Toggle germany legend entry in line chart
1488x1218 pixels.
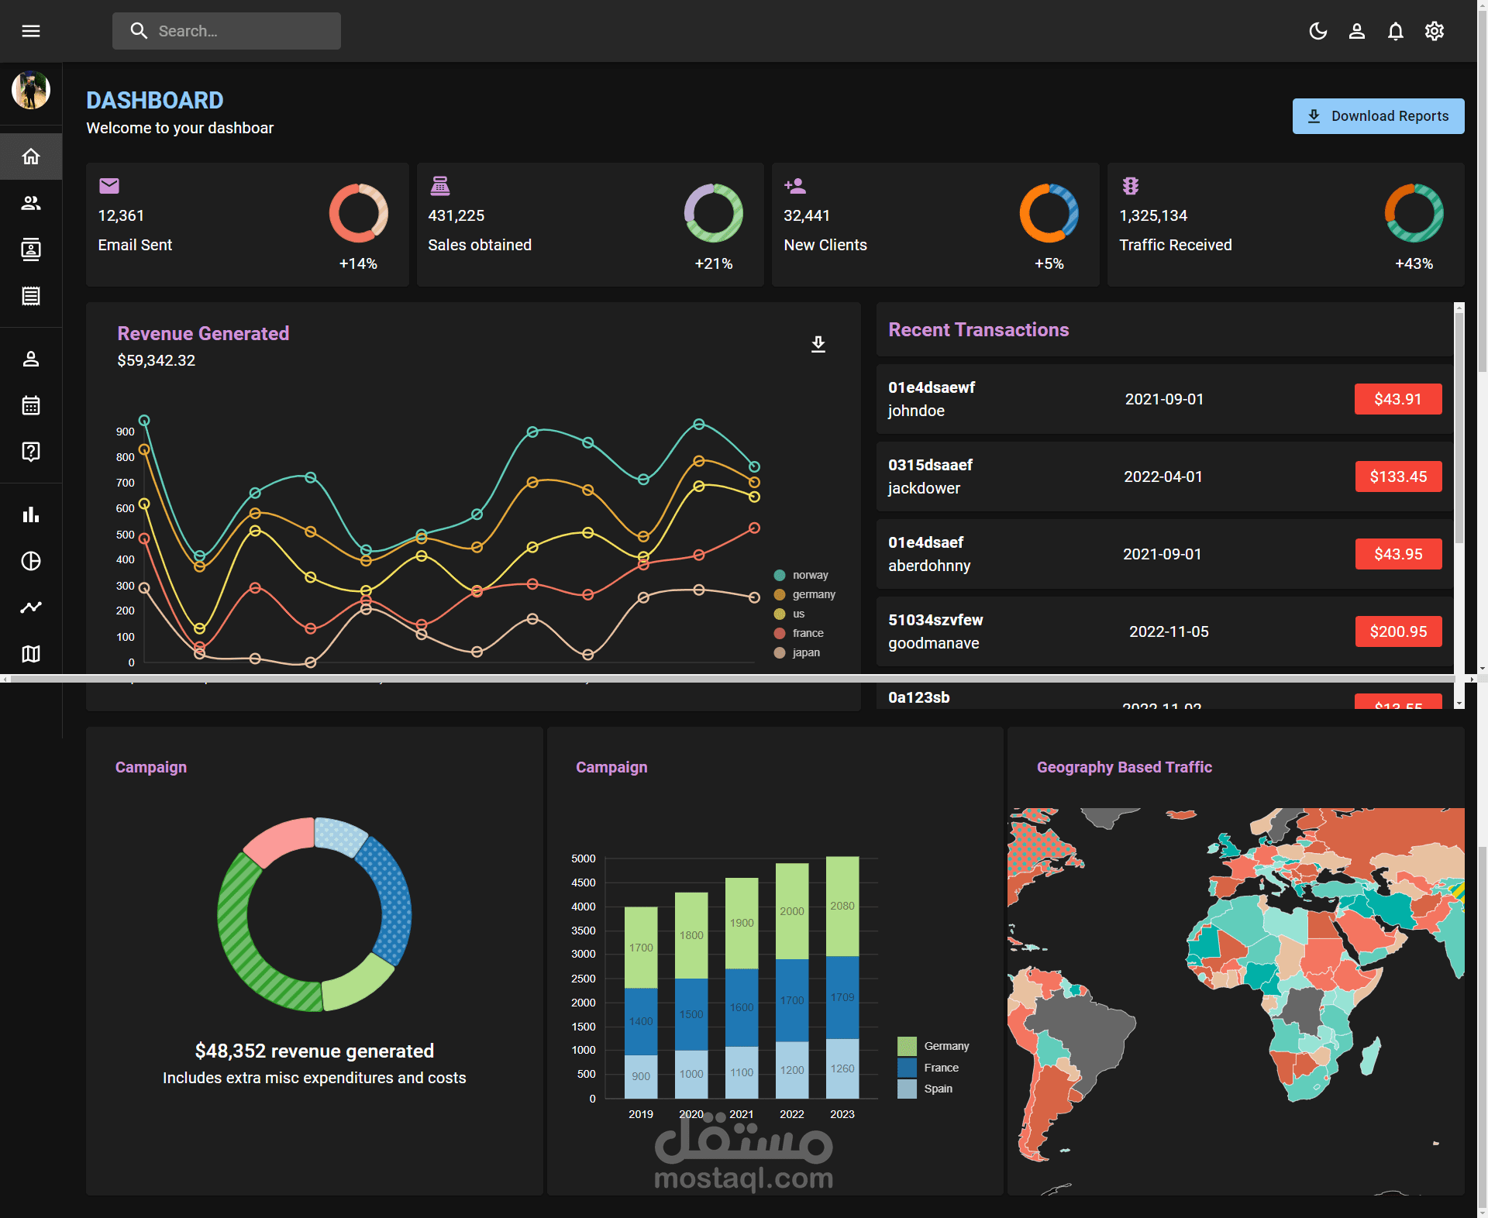[x=804, y=594]
